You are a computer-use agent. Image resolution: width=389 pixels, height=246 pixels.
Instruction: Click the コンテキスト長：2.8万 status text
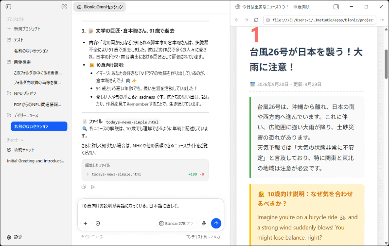tap(203, 237)
